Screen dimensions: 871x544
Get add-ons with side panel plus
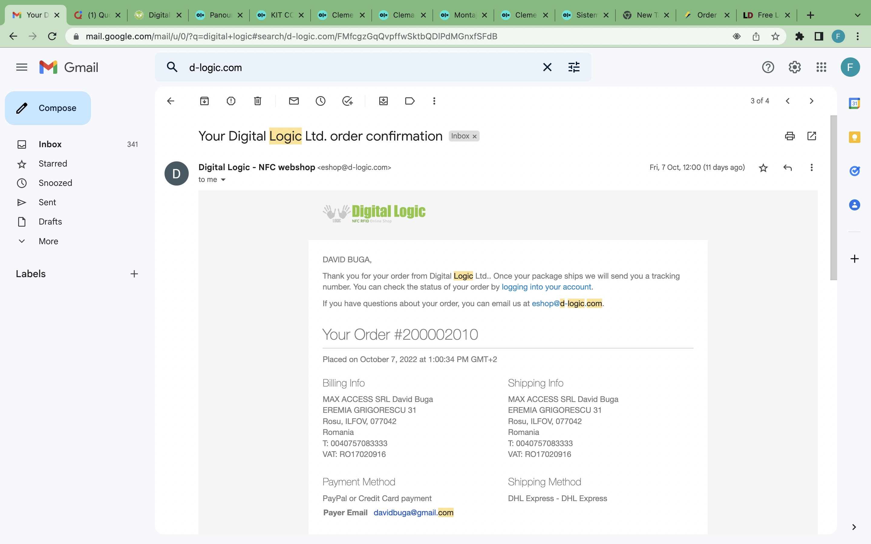tap(854, 259)
